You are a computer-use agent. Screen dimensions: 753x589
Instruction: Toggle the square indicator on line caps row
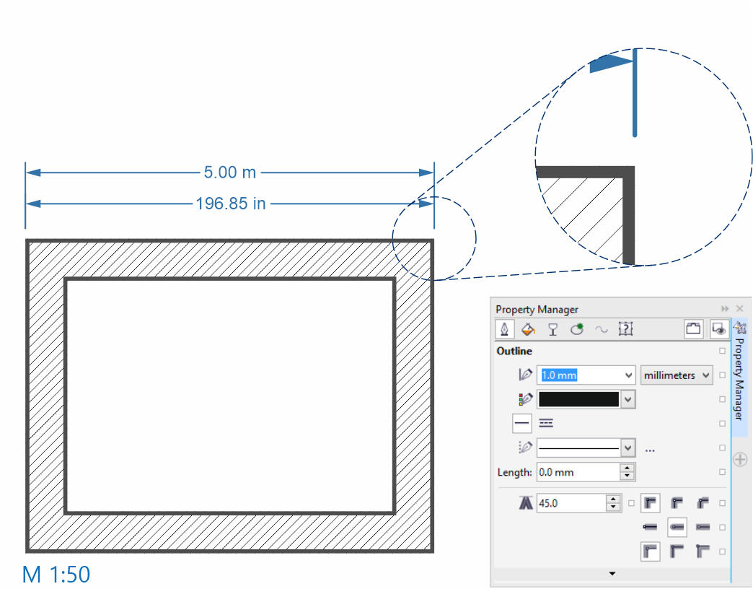(722, 527)
